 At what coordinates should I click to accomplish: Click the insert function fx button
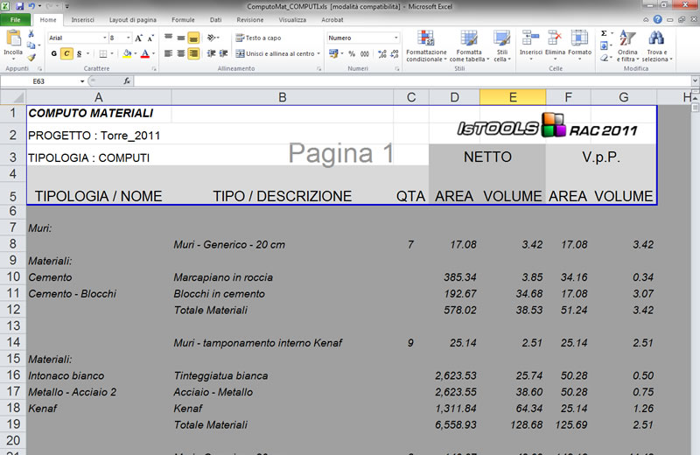point(127,81)
